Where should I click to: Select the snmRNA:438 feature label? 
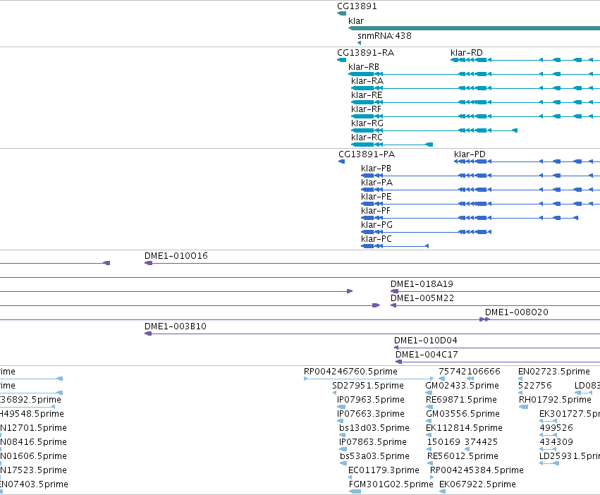384,35
